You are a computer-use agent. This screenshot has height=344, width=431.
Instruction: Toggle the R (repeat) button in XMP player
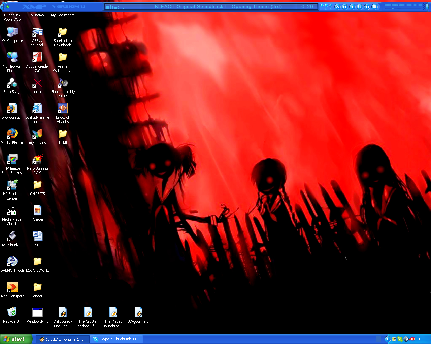(322, 5)
